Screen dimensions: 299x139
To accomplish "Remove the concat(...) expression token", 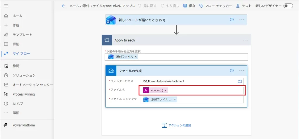I will [x=166, y=90].
